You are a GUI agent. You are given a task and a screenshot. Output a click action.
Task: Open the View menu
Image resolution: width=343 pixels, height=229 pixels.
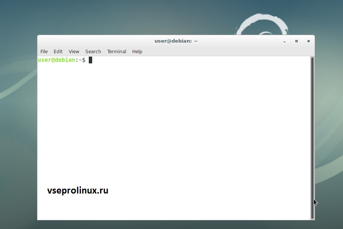pos(74,52)
